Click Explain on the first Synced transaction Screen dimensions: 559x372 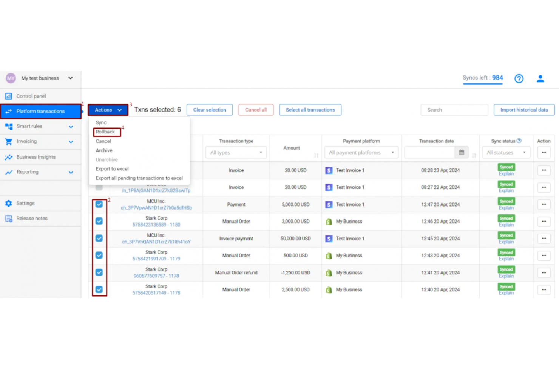click(x=506, y=174)
